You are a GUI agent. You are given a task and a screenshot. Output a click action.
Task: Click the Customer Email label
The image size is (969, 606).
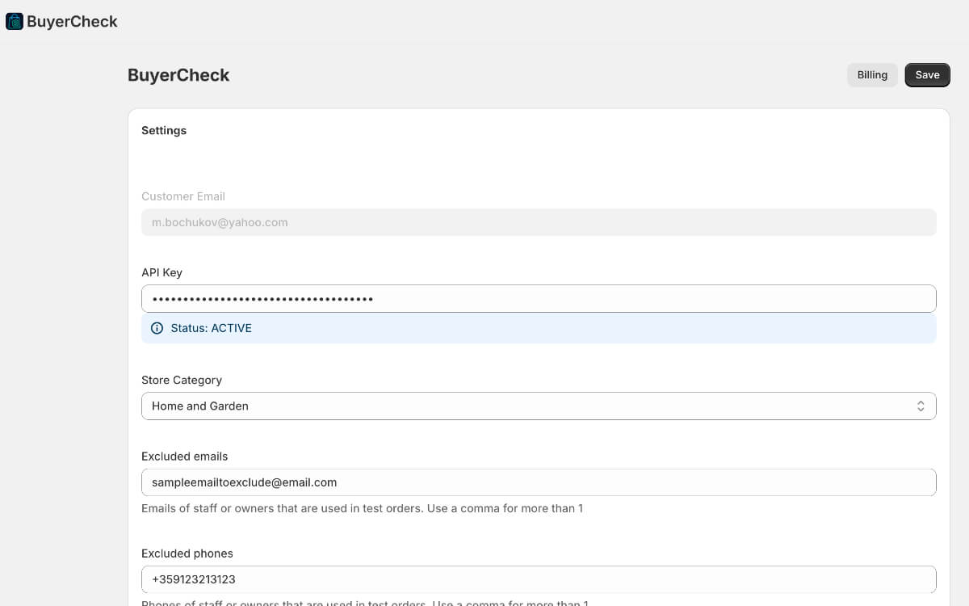183,196
